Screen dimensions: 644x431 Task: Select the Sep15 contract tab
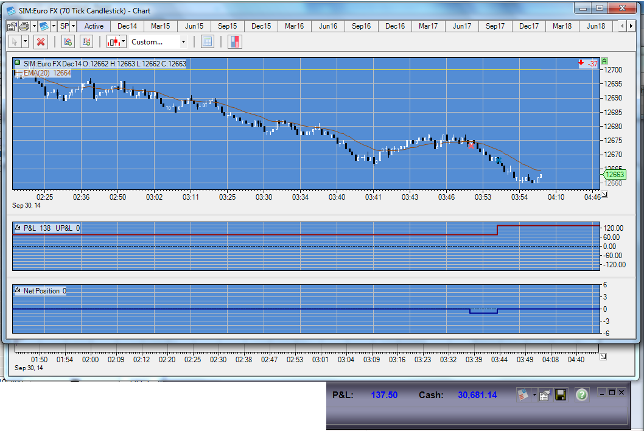point(228,26)
